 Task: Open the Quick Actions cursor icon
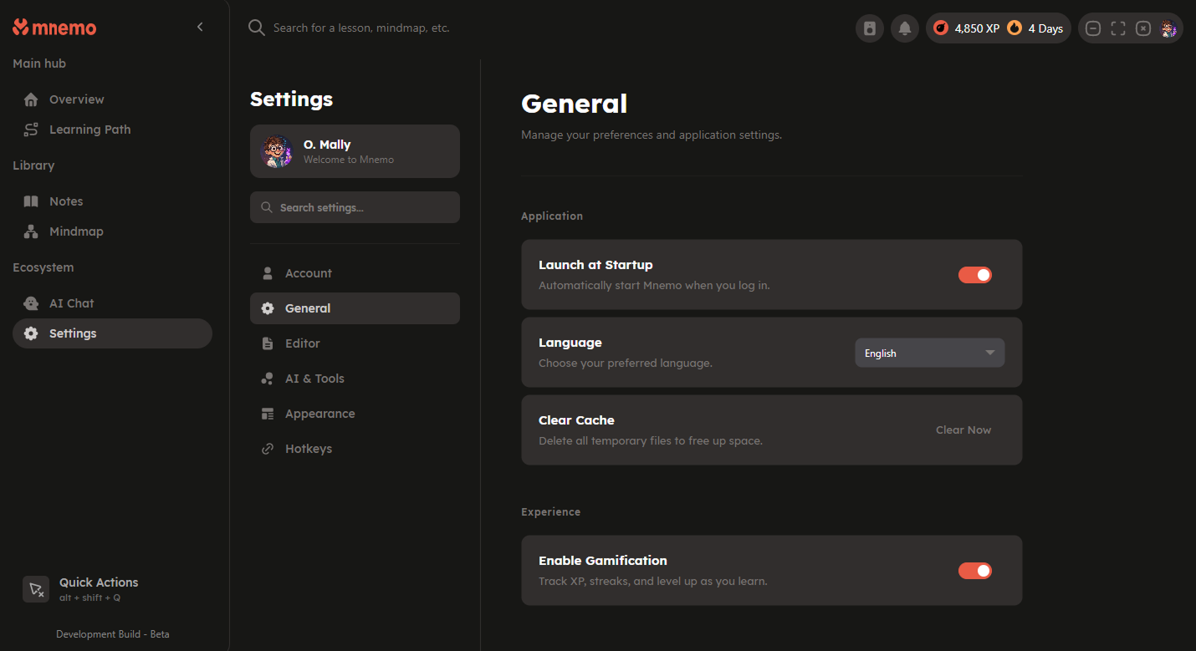(x=36, y=589)
